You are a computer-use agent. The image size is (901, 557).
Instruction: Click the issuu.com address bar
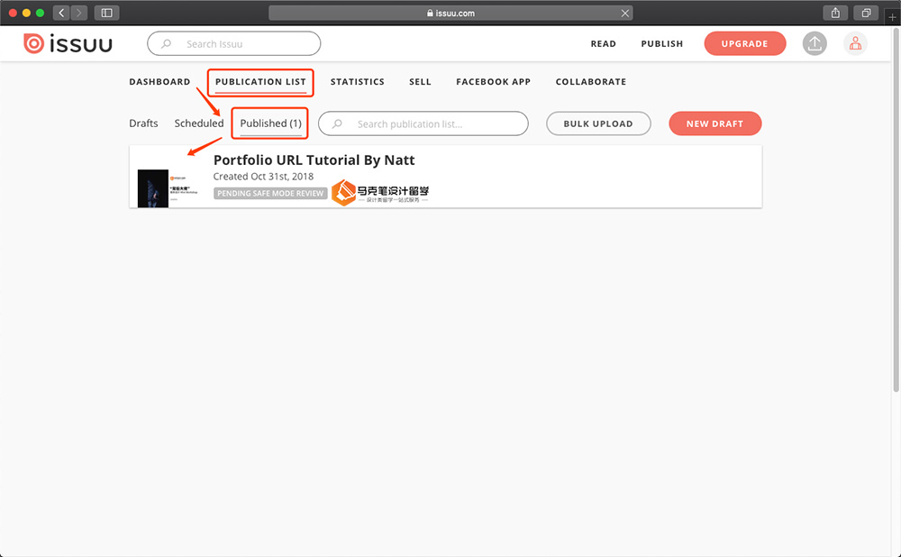tap(450, 14)
